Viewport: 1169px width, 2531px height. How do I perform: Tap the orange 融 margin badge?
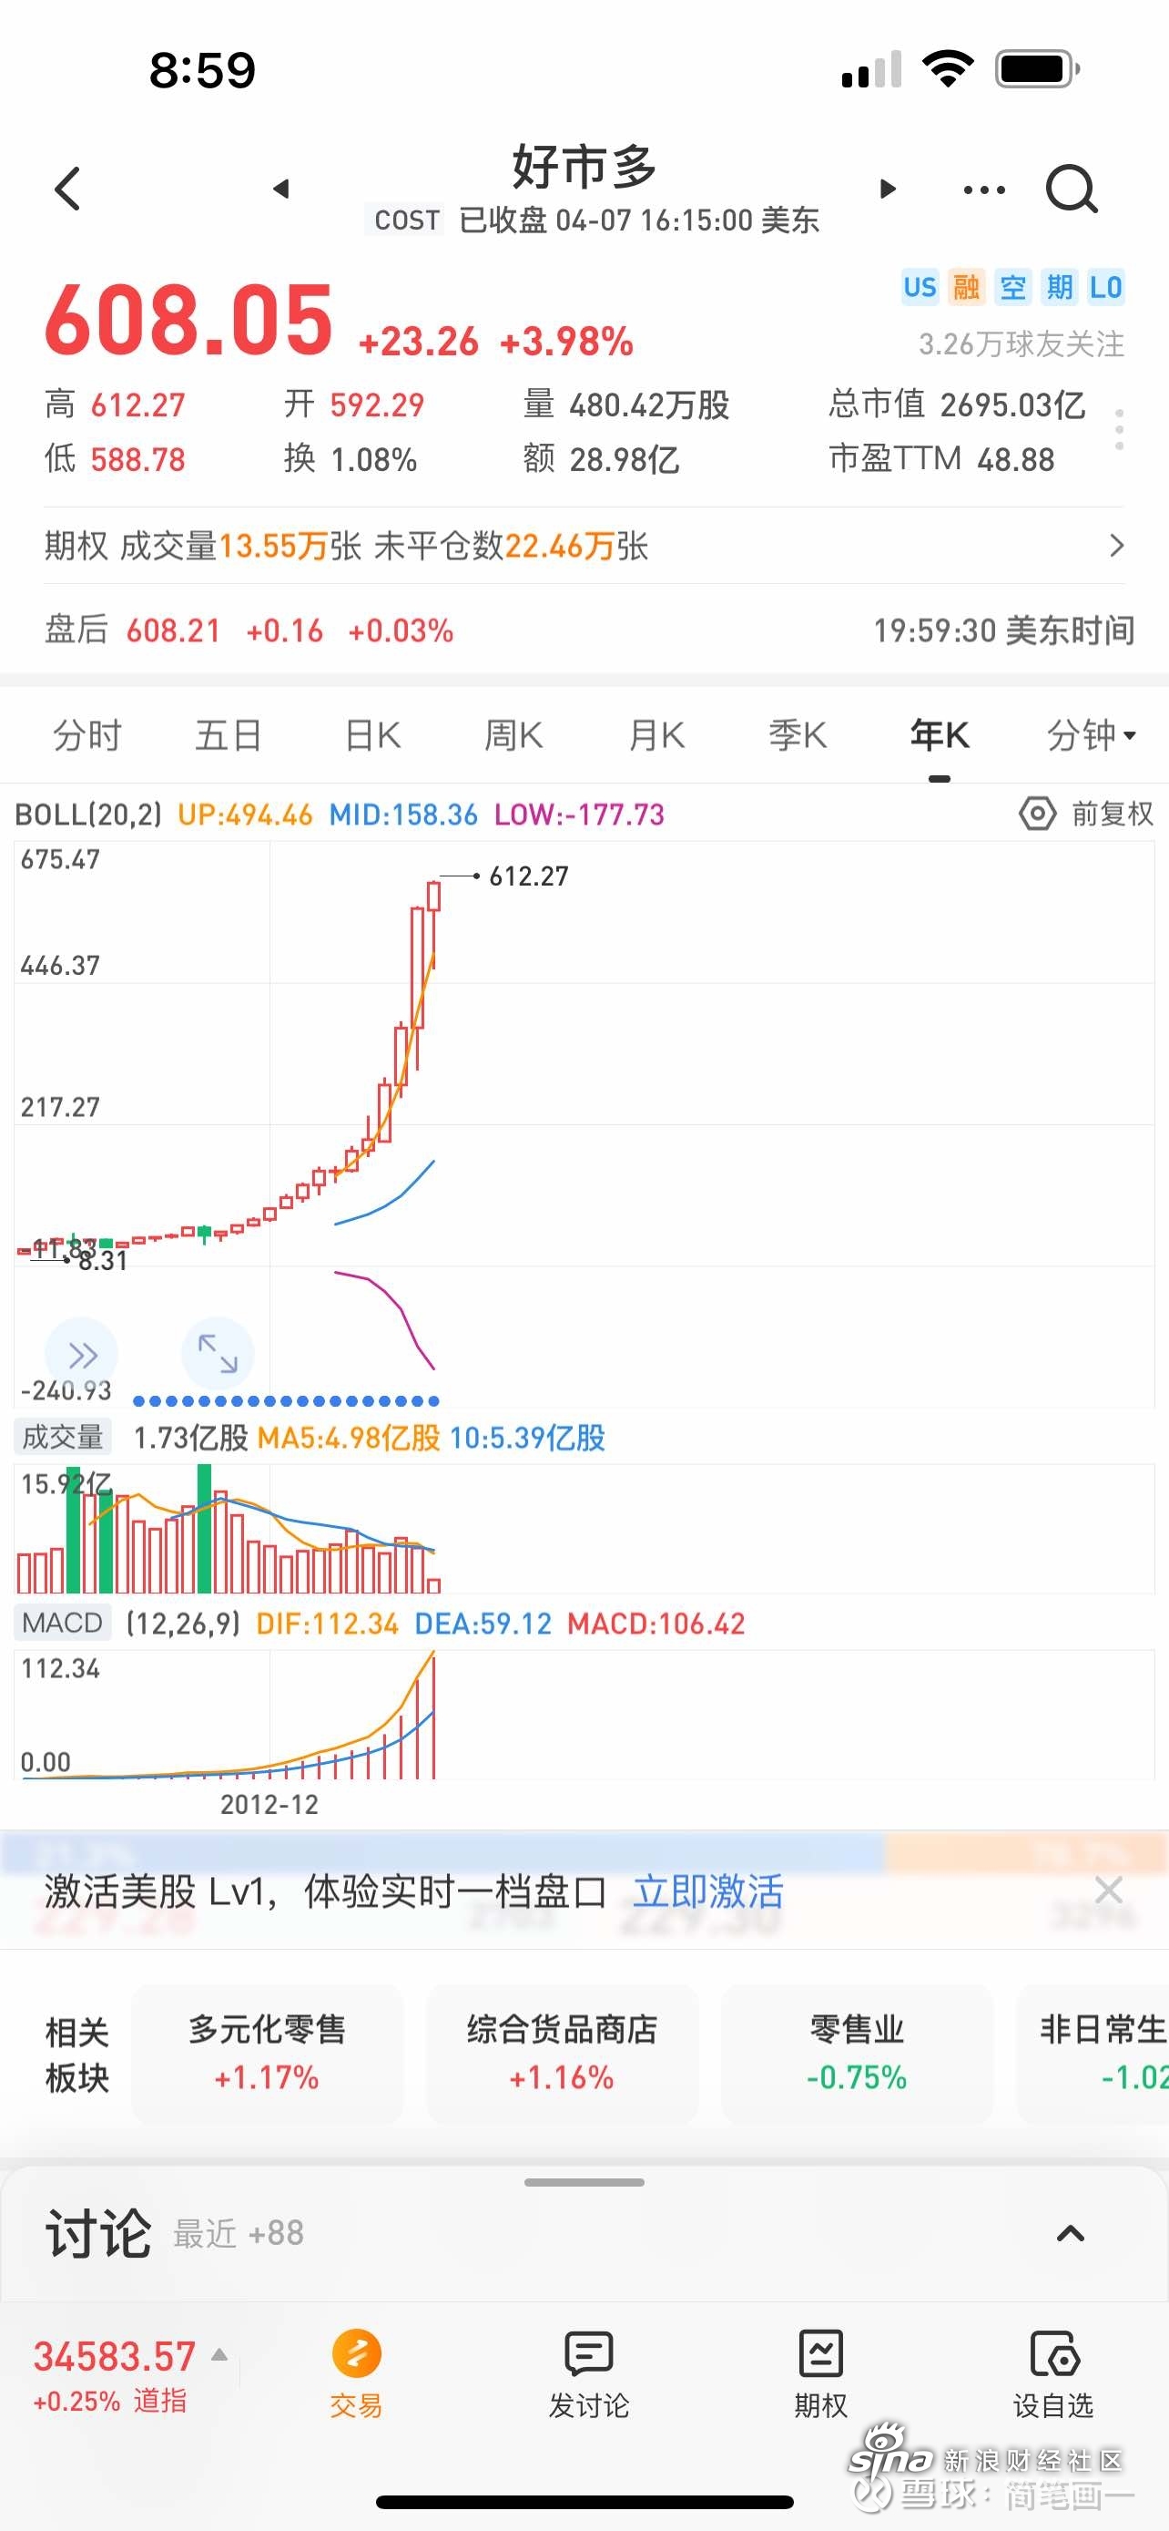966,287
